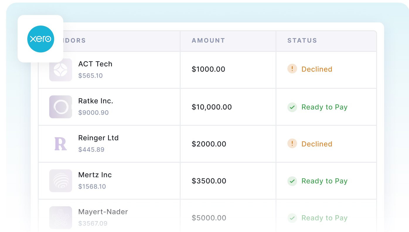The image size is (409, 232).
Task: Click the Mayert-Nader ready checkmark icon
Action: click(292, 218)
